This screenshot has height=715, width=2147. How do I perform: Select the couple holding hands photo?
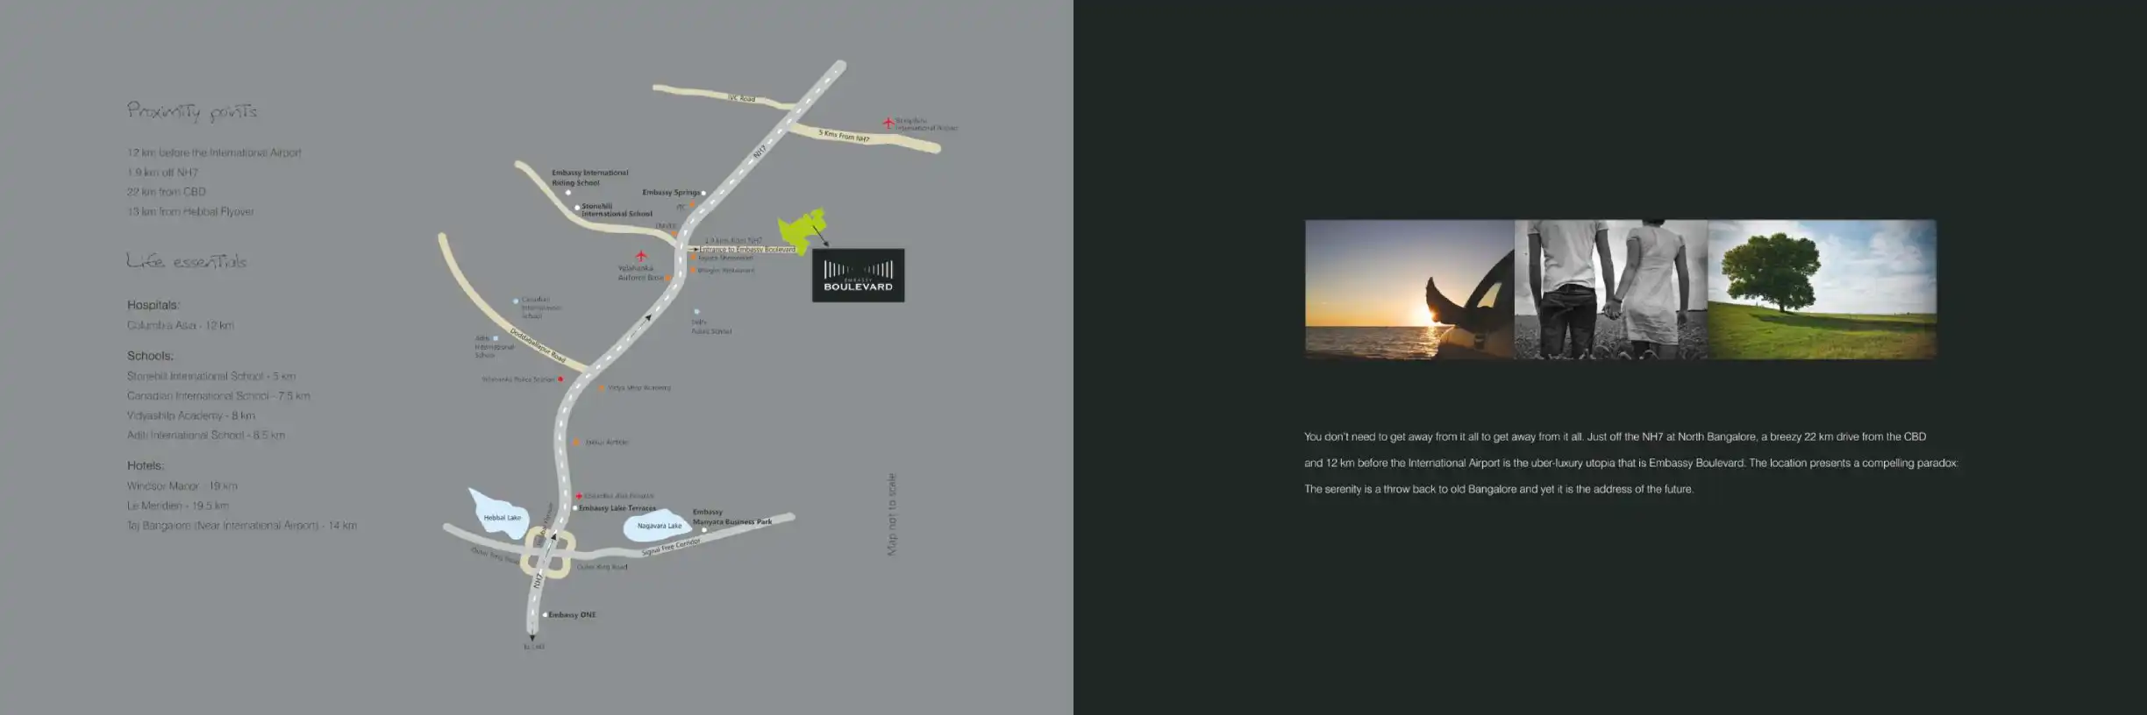point(1610,289)
